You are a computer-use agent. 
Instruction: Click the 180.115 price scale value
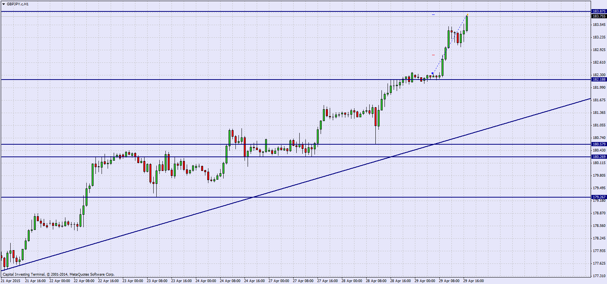click(599, 163)
